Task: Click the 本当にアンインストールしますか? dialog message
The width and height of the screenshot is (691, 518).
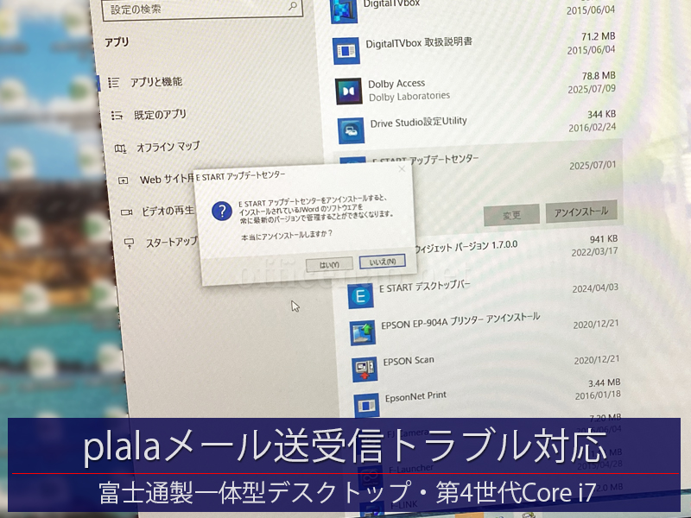Action: (x=287, y=236)
